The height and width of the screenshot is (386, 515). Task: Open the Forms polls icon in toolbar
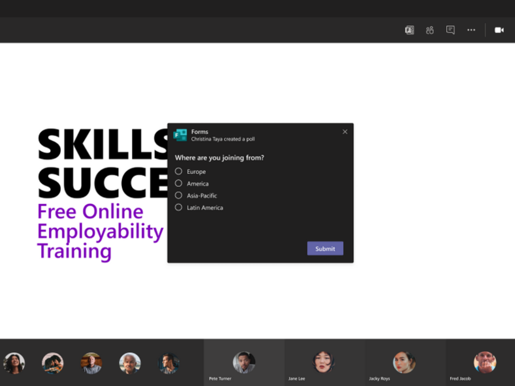tap(409, 30)
